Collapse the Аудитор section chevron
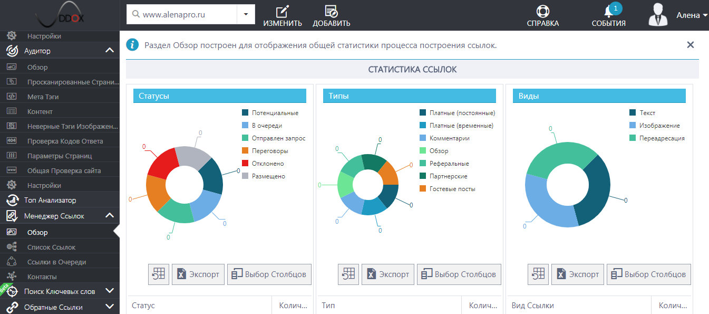Viewport: 709px width, 314px height. pyautogui.click(x=110, y=51)
